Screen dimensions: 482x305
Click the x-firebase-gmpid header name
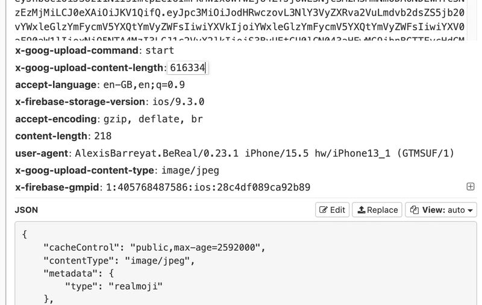click(x=57, y=187)
